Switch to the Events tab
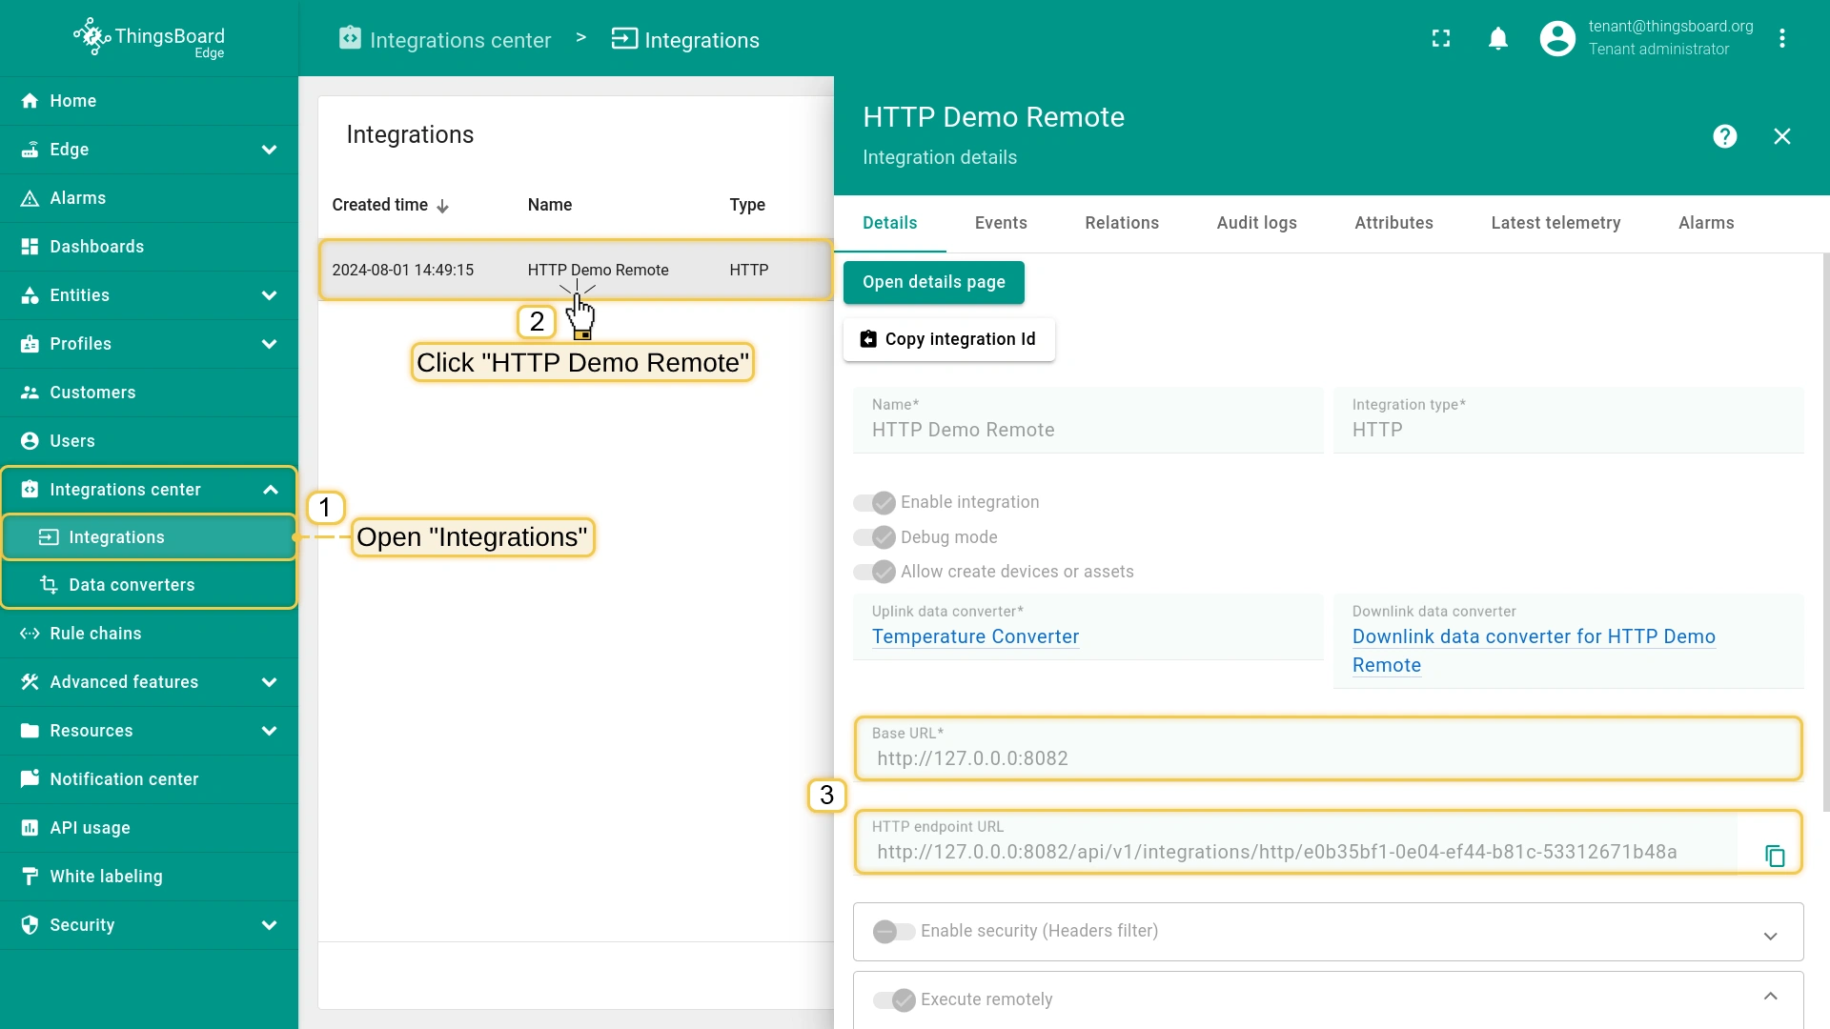Image resolution: width=1830 pixels, height=1029 pixels. click(1000, 223)
